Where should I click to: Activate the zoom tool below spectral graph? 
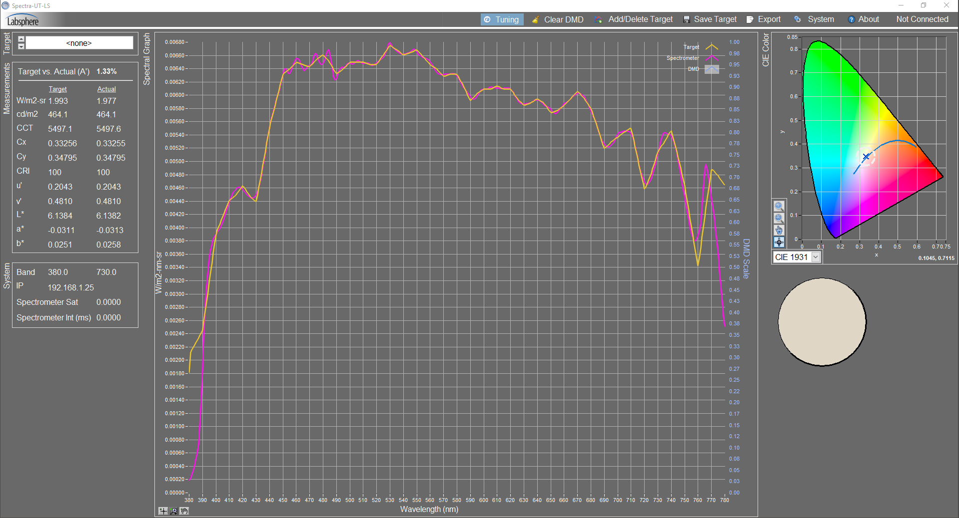pyautogui.click(x=173, y=511)
